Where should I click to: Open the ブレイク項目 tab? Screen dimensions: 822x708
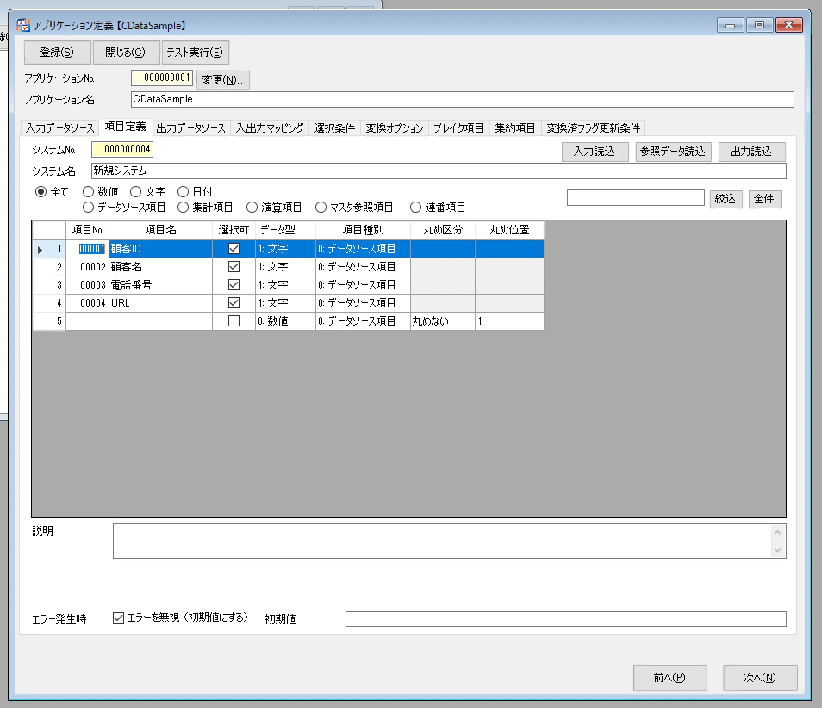459,128
